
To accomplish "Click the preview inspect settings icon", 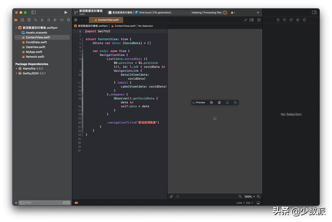I will [219, 102].
